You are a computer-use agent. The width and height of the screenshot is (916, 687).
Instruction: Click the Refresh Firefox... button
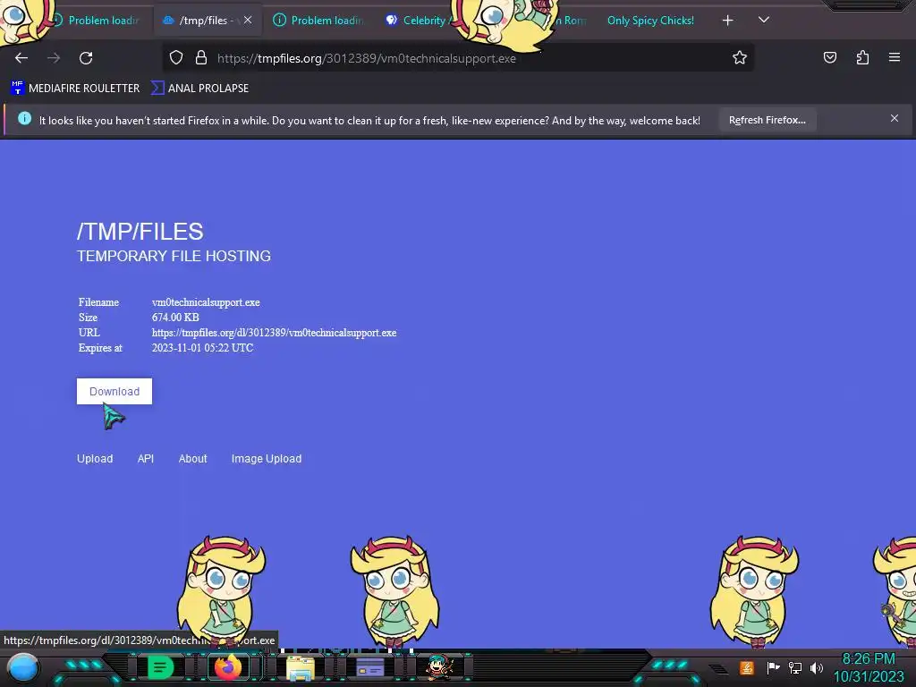coord(767,120)
